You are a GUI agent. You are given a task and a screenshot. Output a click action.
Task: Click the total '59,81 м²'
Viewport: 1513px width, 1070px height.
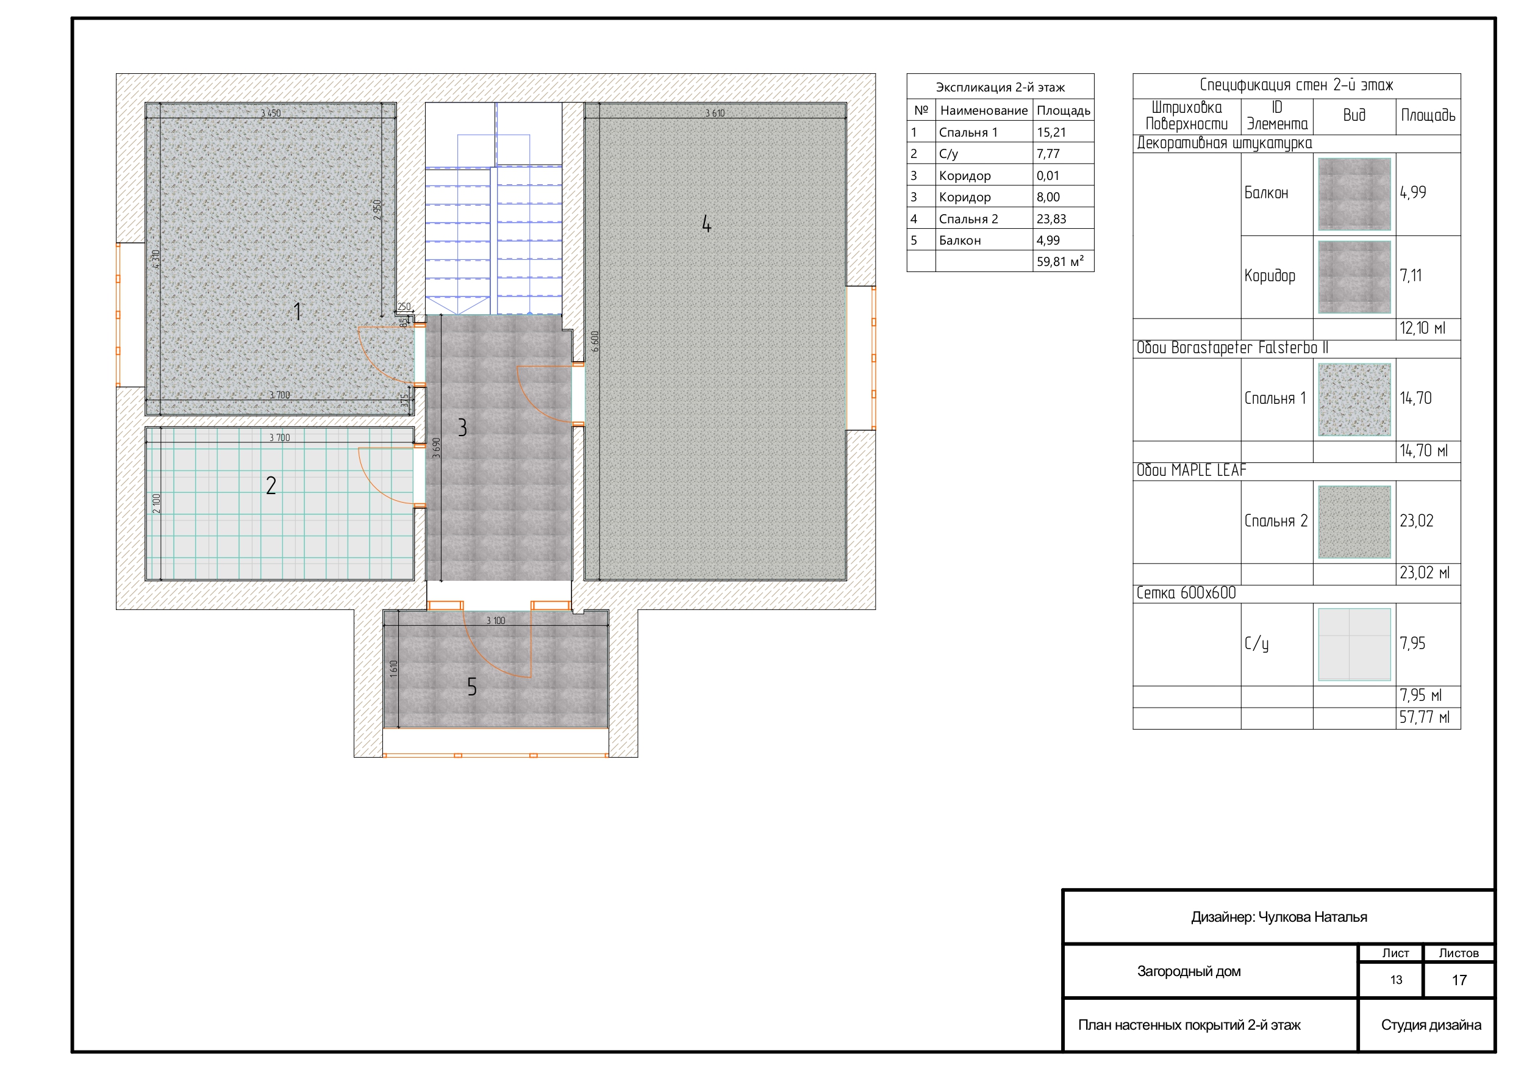[x=1060, y=261]
